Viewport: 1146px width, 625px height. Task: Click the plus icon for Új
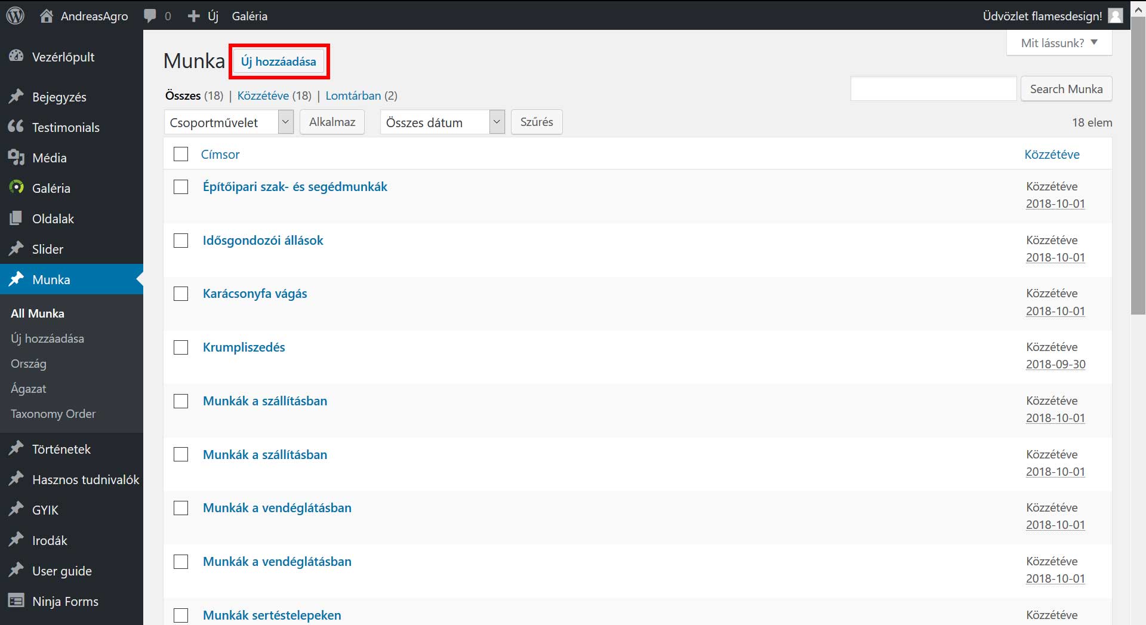click(x=193, y=16)
